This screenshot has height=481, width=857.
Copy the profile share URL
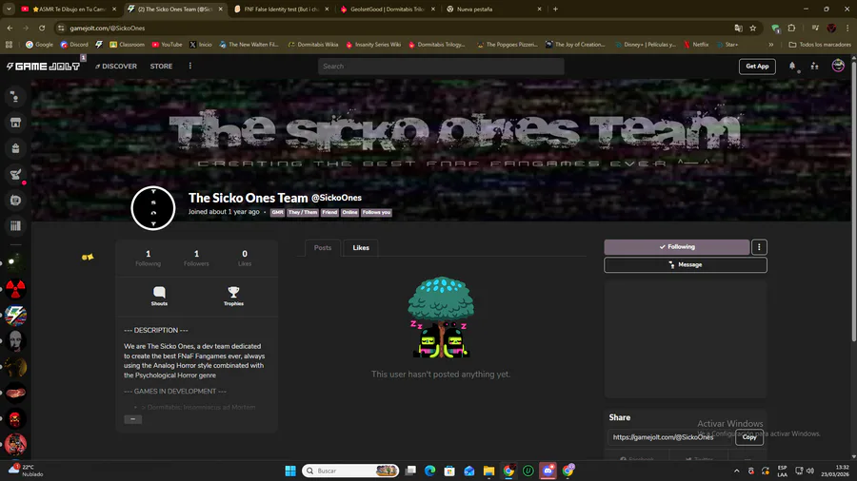point(748,437)
